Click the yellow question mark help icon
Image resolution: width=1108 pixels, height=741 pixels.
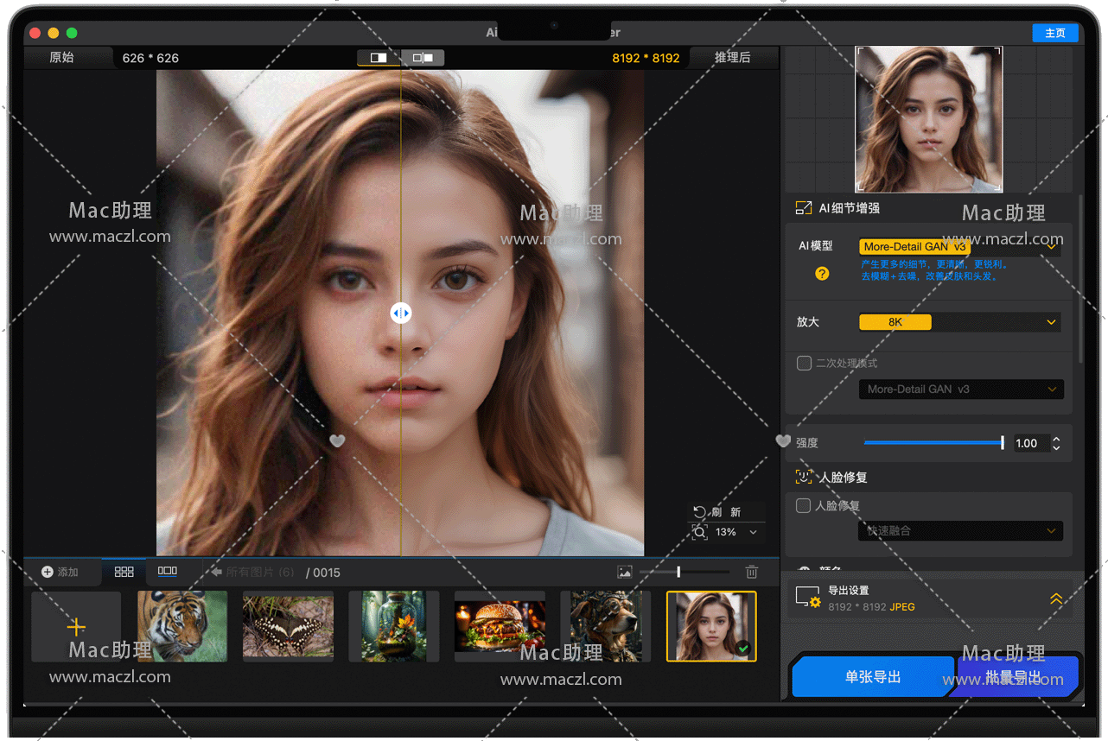[x=822, y=274]
